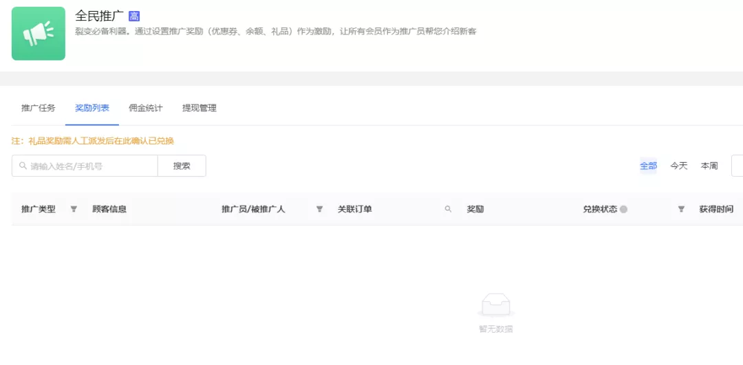
Task: Click the empty inbox 暂无数据 icon
Action: coord(495,305)
